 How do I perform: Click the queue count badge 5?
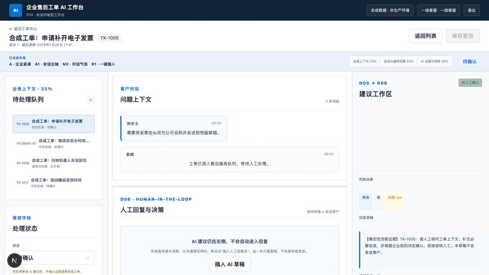click(90, 100)
